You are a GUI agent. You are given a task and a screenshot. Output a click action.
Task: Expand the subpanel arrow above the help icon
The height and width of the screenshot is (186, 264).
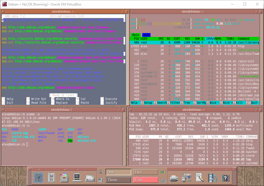coord(225,169)
